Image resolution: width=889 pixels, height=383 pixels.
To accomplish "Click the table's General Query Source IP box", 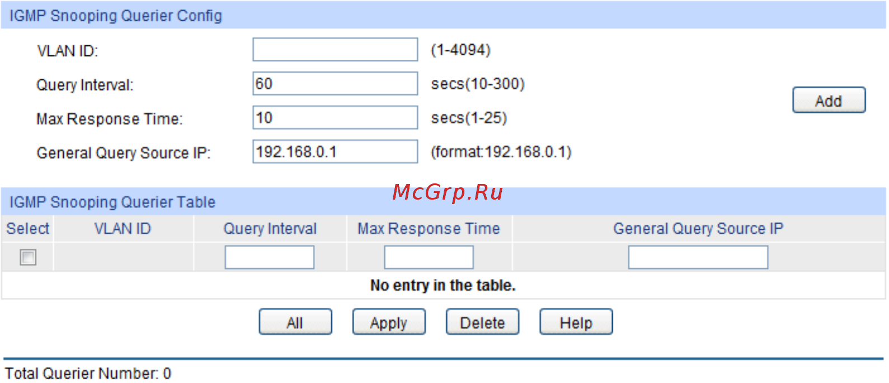I will coord(698,257).
